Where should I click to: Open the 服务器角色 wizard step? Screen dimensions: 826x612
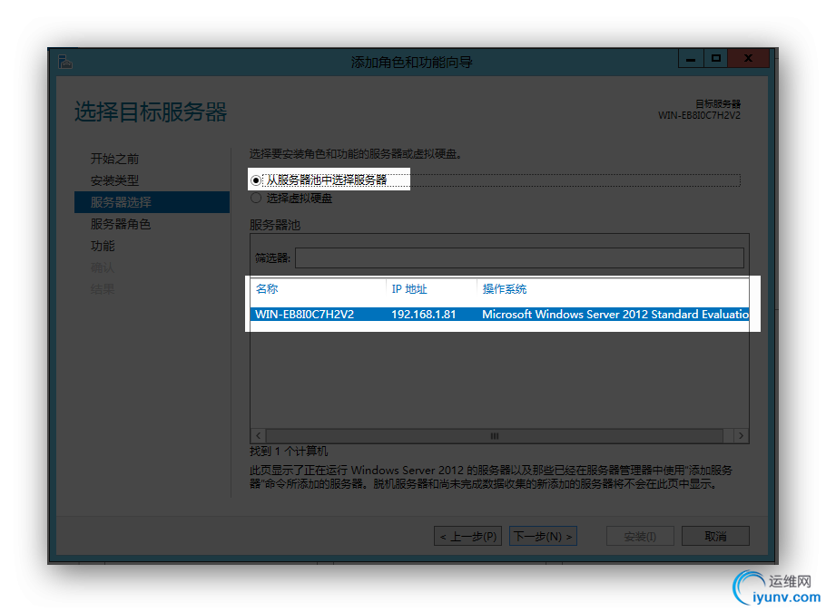(121, 224)
